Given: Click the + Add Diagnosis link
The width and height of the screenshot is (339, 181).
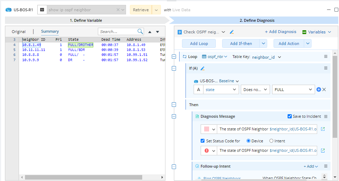Looking at the screenshot, I should click(281, 32).
